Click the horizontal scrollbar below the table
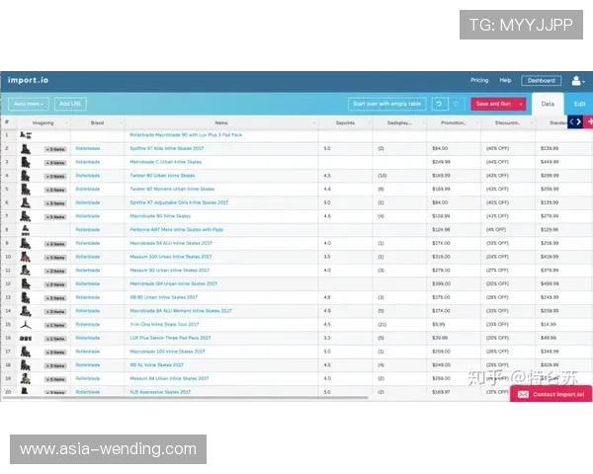Screen dimensions: 593x474 186,398
